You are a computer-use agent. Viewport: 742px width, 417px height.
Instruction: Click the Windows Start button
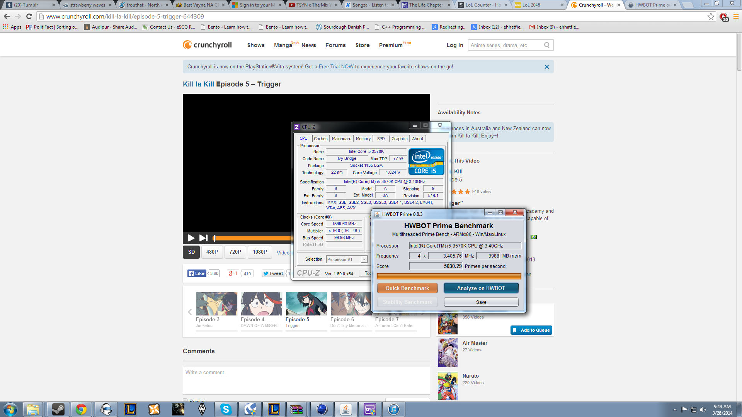[x=10, y=409]
